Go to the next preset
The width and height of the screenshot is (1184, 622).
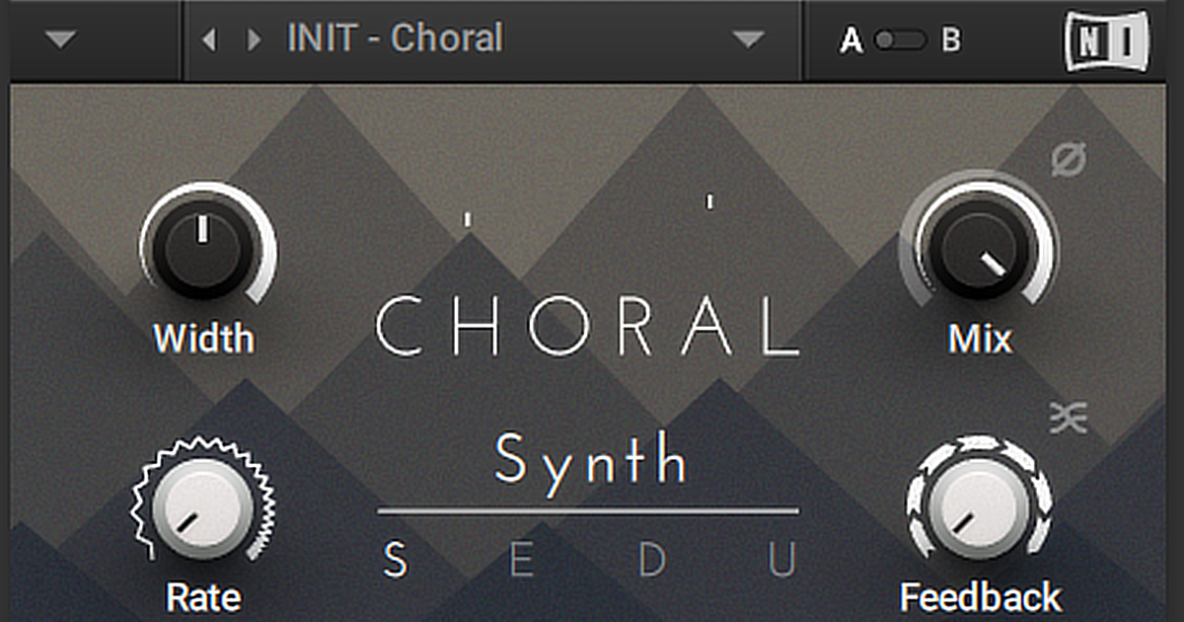[x=255, y=39]
